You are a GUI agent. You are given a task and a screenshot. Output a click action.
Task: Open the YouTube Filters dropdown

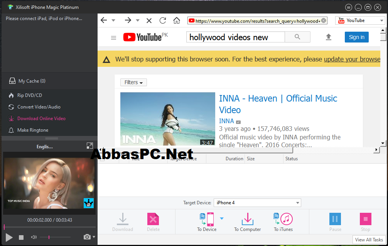133,82
